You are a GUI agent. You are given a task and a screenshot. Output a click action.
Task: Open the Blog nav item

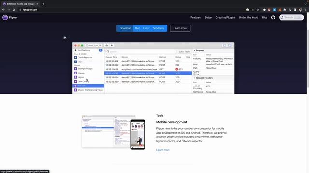coord(265,17)
